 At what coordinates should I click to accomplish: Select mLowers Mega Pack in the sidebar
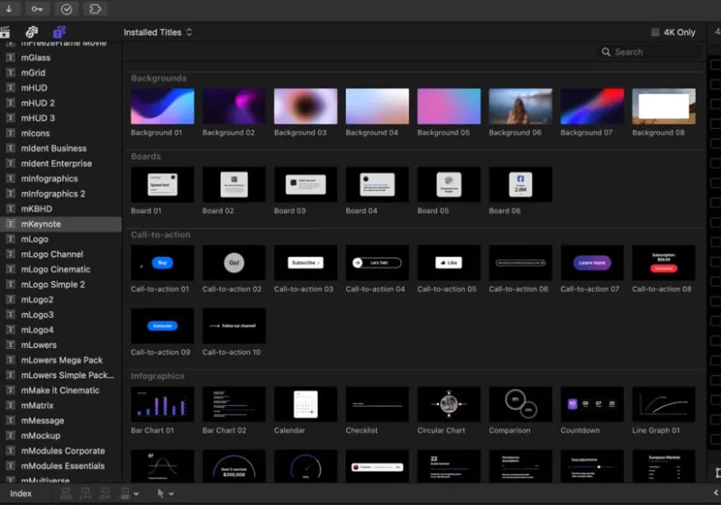pyautogui.click(x=61, y=361)
